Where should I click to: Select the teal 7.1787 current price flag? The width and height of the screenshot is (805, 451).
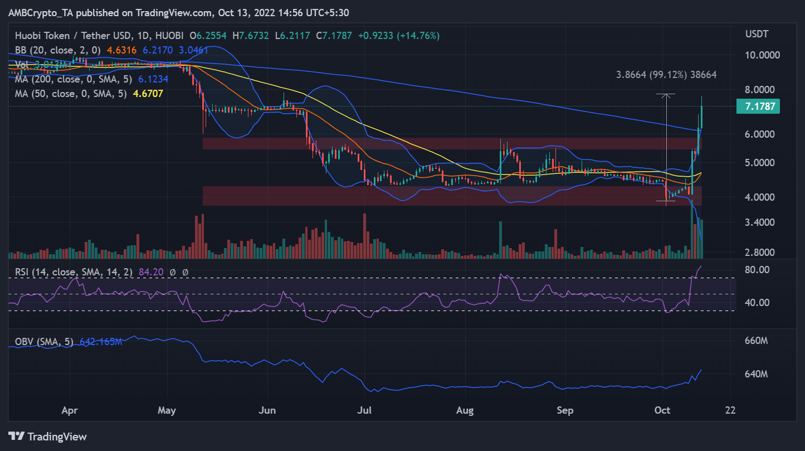758,106
